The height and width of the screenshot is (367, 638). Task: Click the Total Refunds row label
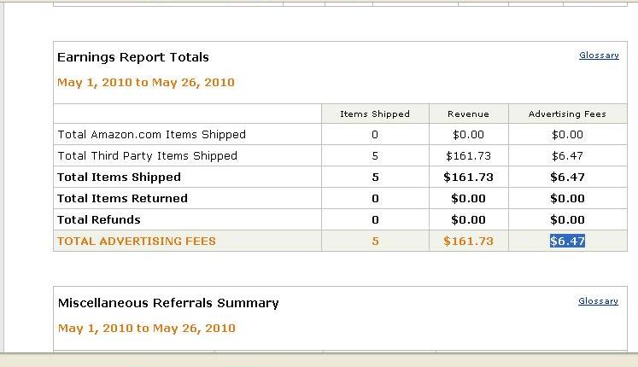coord(98,220)
